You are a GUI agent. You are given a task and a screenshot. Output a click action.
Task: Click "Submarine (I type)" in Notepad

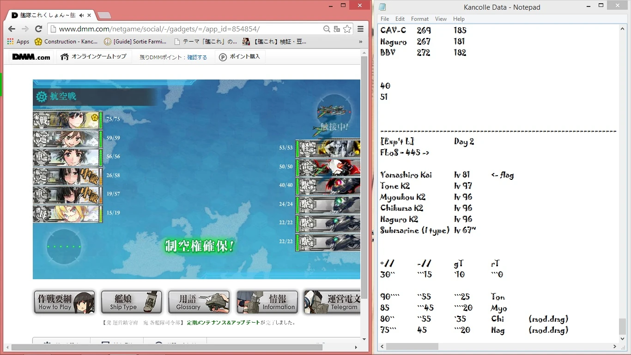click(415, 230)
